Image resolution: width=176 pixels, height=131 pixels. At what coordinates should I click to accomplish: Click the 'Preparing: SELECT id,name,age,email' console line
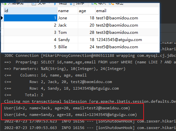point(90,62)
